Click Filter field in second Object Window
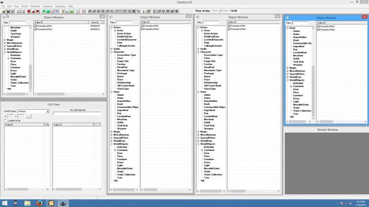This screenshot has width=369, height=207. point(125,22)
